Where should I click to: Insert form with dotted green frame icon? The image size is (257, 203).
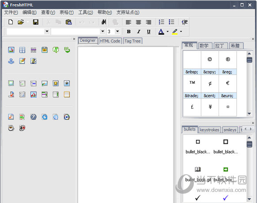[11, 83]
